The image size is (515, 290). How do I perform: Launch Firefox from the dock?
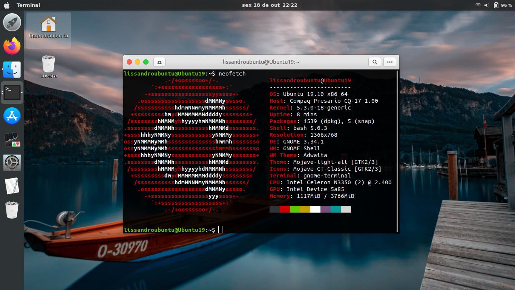[12, 46]
